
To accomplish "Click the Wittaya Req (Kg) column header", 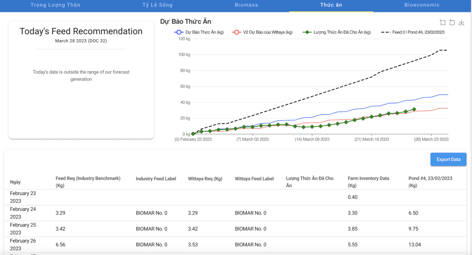I will (205, 179).
